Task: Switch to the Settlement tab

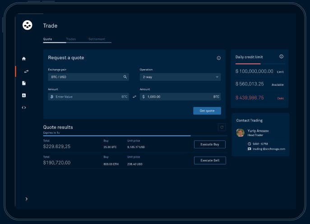Action: (97, 39)
